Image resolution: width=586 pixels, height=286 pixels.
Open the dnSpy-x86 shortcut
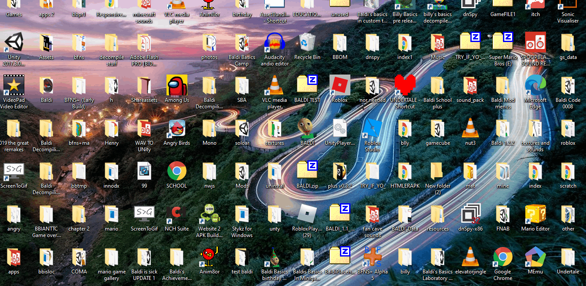[x=470, y=214]
